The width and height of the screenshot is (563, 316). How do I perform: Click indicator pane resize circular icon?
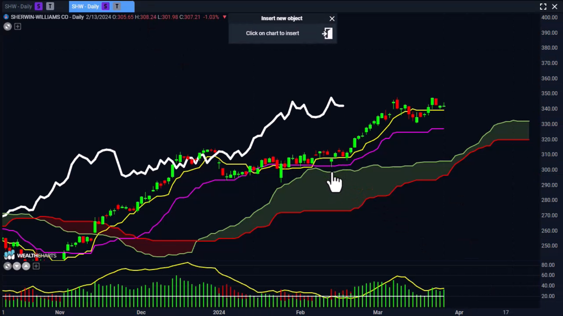point(8,266)
